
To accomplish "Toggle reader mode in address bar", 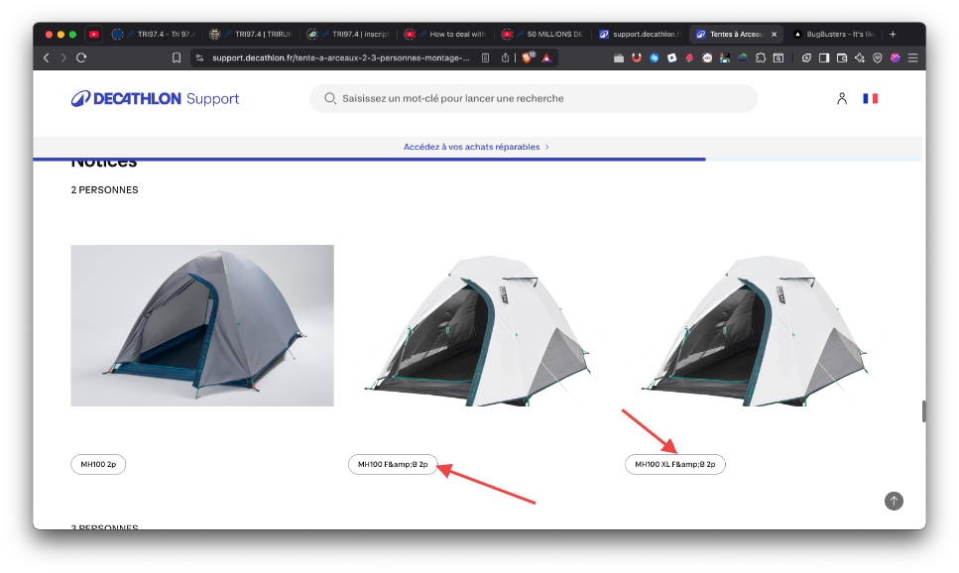I will coord(485,57).
